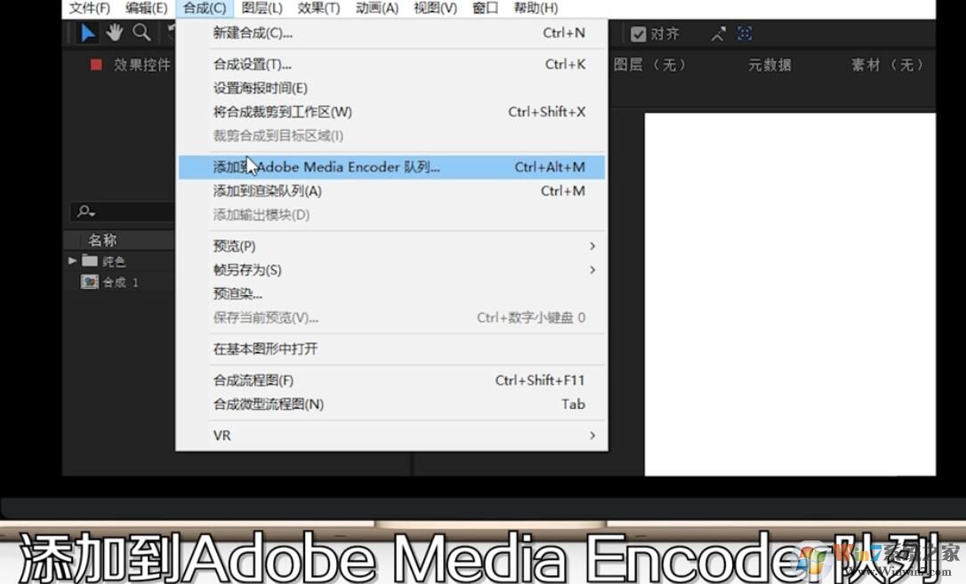The height and width of the screenshot is (584, 966).
Task: Click the 纯色 folder icon
Action: pos(91,260)
